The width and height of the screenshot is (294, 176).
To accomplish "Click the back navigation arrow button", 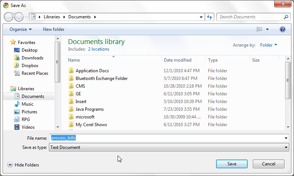I will pyautogui.click(x=8, y=17).
